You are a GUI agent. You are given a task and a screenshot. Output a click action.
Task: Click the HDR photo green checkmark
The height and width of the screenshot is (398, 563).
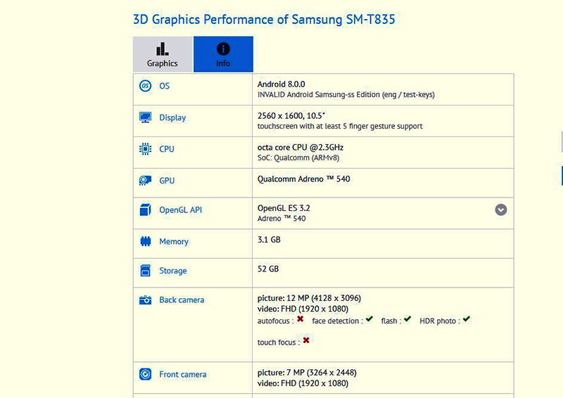coord(467,319)
